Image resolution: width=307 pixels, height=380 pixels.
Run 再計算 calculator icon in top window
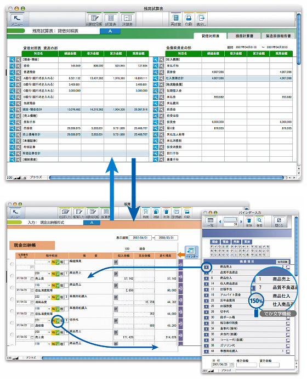(x=176, y=20)
